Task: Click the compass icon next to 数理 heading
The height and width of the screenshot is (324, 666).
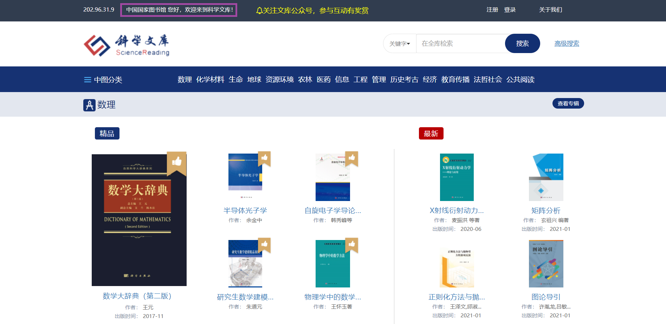Action: [89, 105]
